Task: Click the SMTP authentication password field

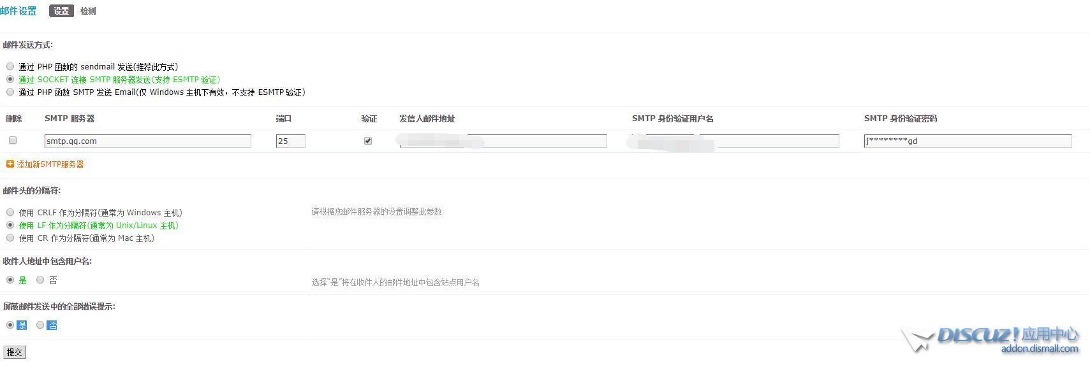Action: (968, 141)
